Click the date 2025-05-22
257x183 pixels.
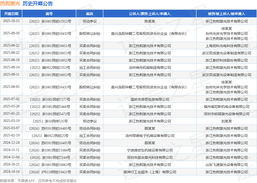coord(11,113)
